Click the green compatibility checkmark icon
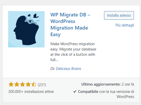Image resolution: width=141 pixels, height=105 pixels. (75, 91)
